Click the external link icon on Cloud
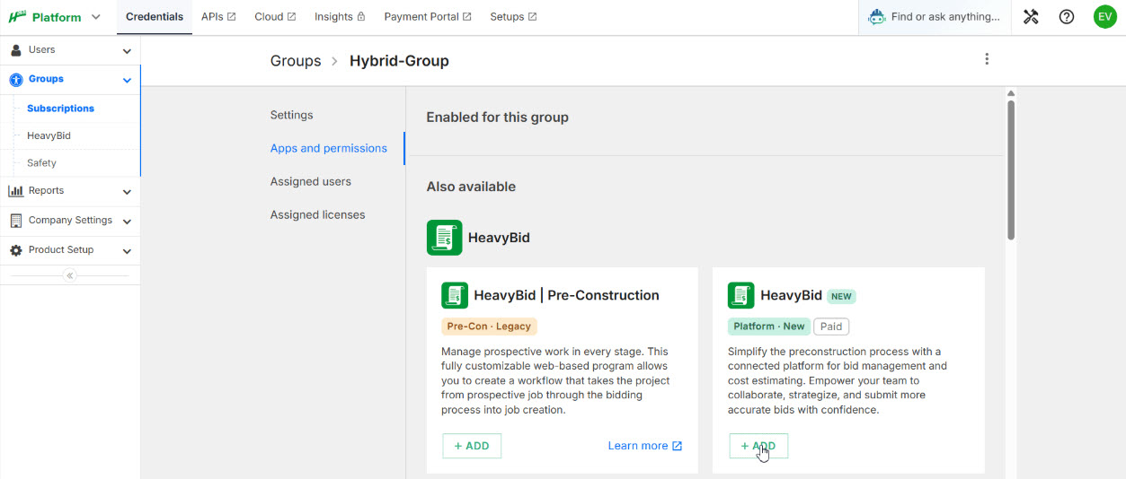 tap(291, 17)
